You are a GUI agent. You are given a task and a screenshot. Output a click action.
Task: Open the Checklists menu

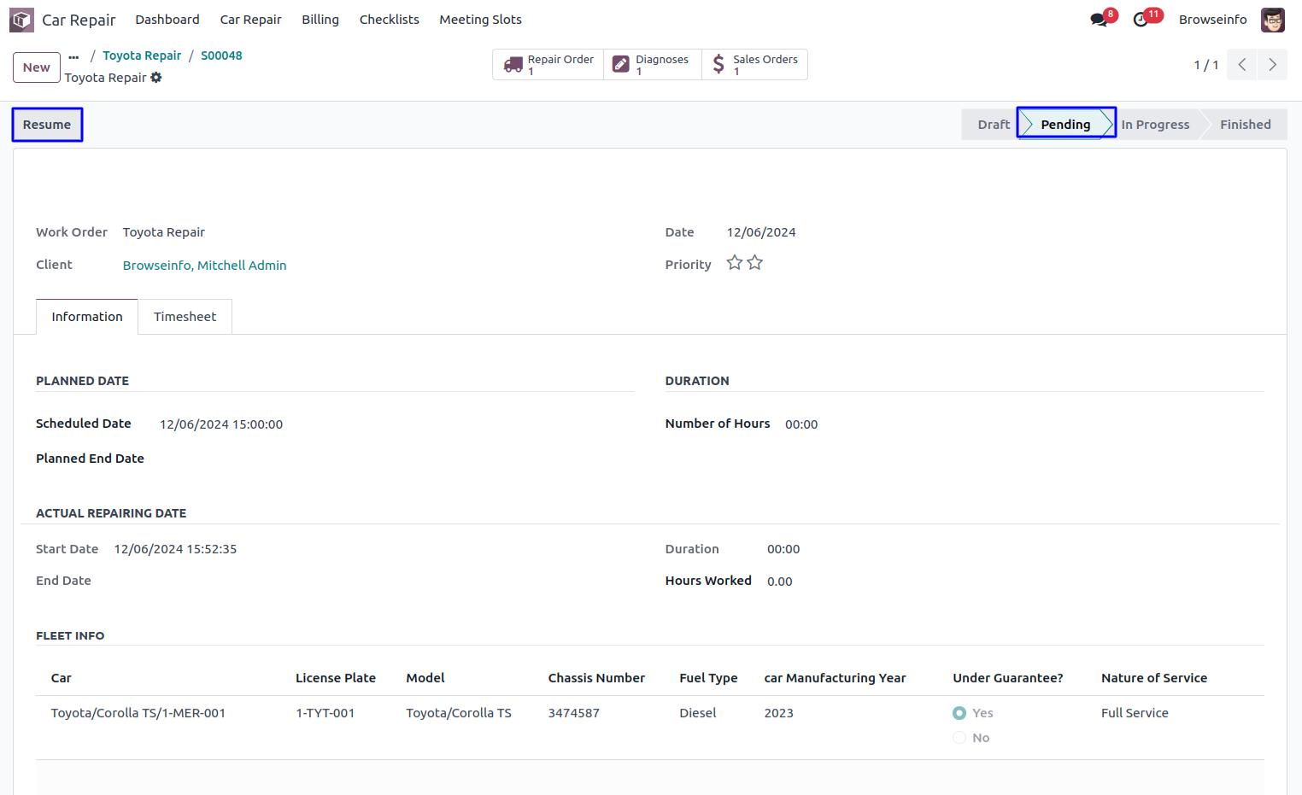click(389, 20)
